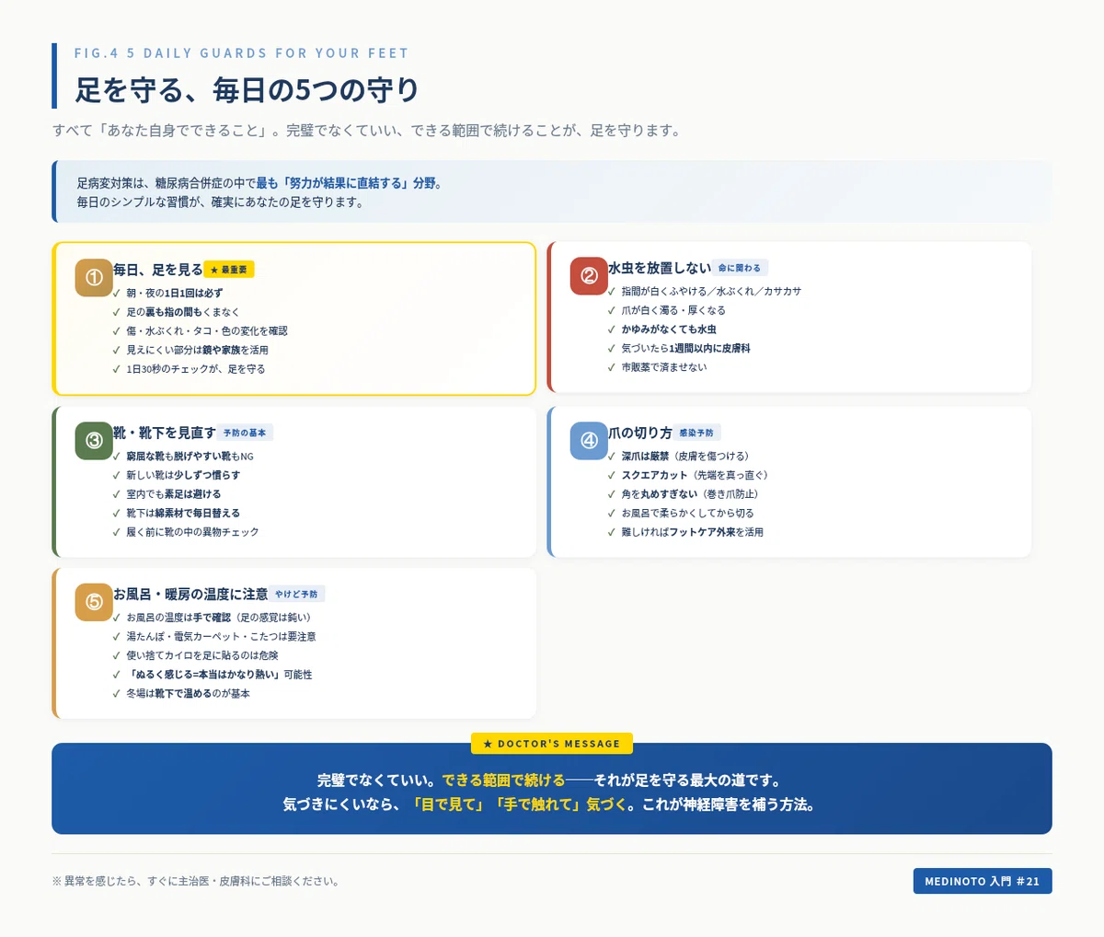Click the ★ 最重要 badge

(x=228, y=270)
